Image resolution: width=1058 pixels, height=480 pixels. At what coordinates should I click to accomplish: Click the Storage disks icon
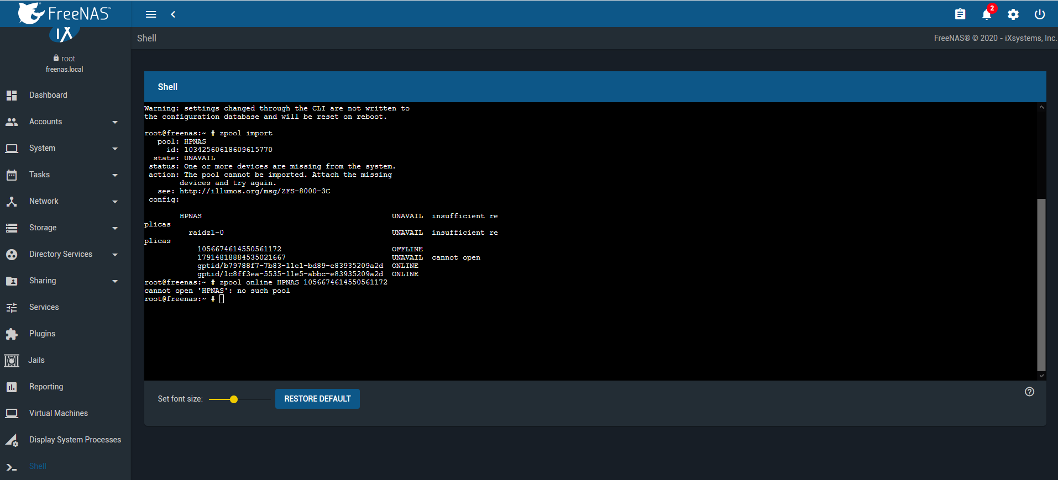pos(12,228)
